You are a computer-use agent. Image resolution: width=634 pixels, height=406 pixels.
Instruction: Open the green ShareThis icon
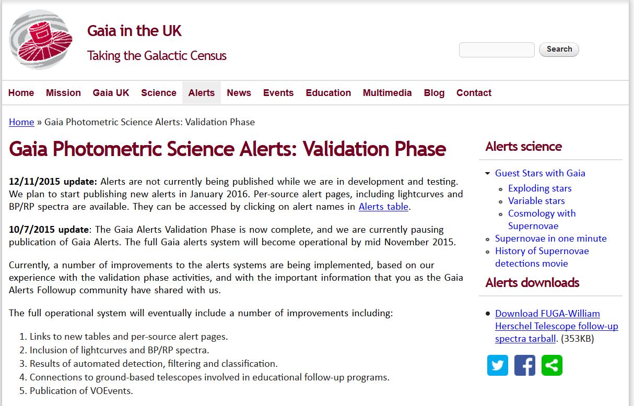[x=552, y=365]
